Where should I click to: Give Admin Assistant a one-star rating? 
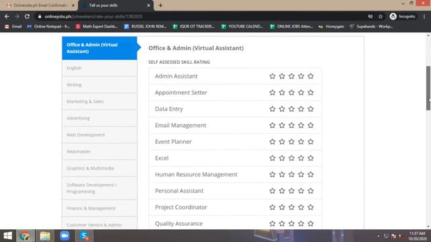pyautogui.click(x=272, y=76)
